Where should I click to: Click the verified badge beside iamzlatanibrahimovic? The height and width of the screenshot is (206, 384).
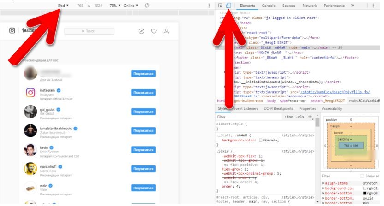pyautogui.click(x=75, y=129)
